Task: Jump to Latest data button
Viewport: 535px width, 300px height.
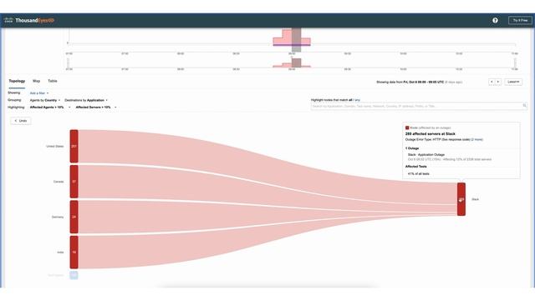Action: pos(513,82)
